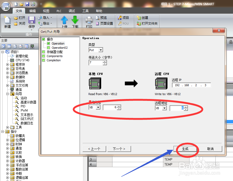Click the 远程 IP address field
Viewport: 233px width, 181px height.
(191, 85)
